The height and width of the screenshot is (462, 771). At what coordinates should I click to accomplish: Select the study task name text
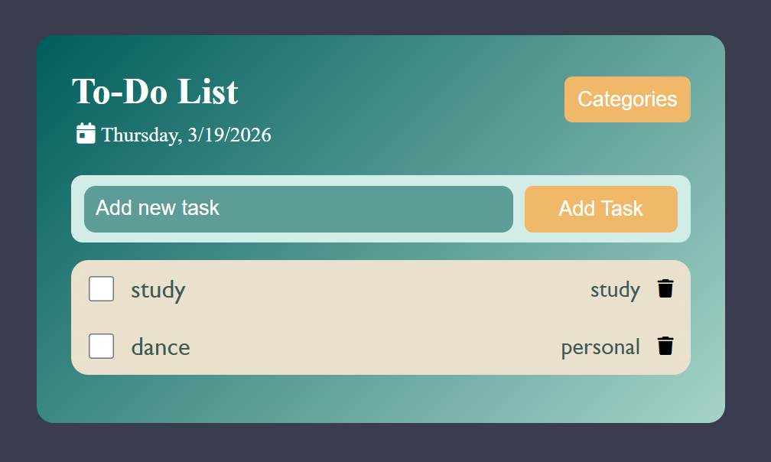coord(158,290)
